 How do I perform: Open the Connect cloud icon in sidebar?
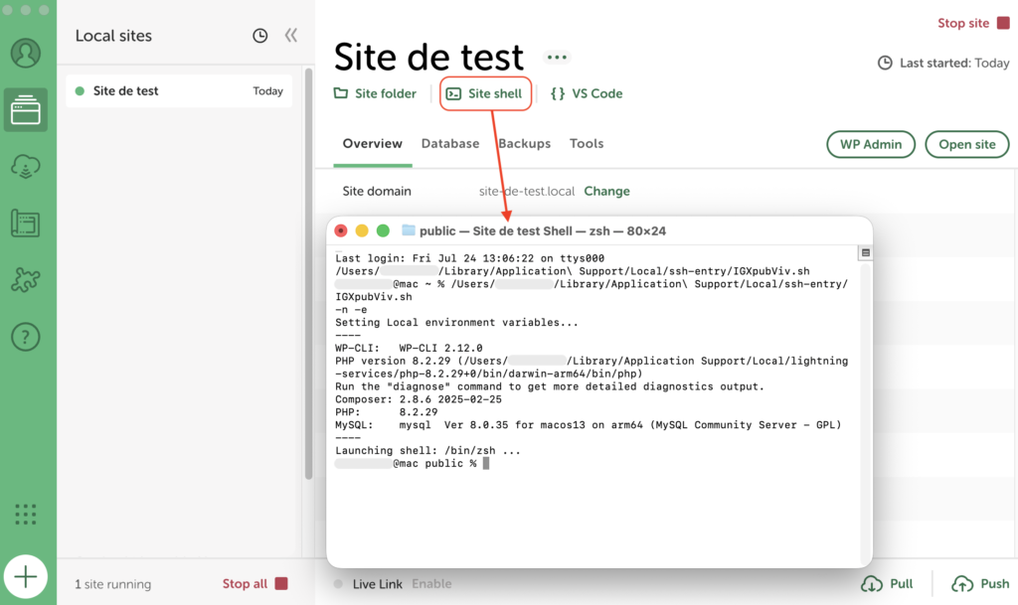25,167
